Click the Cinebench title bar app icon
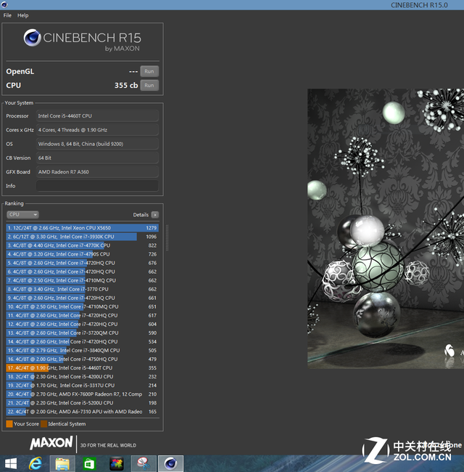Viewport: 464px width, 472px height. point(4,4)
